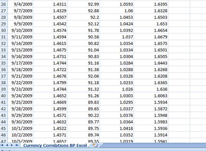Select row header 36
Viewport: 206px width, 151px height.
tap(4, 70)
